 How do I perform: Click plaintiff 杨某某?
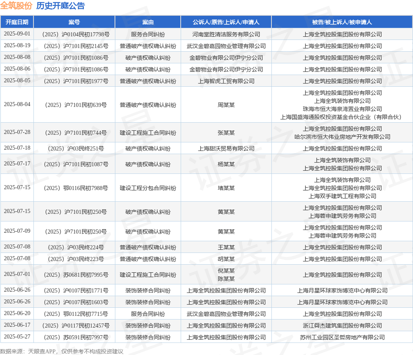[226, 164]
